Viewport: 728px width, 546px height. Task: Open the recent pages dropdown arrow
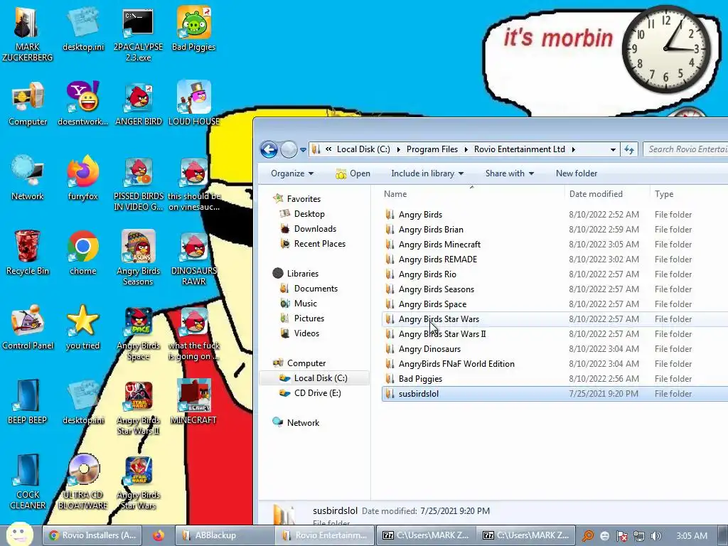pyautogui.click(x=303, y=150)
